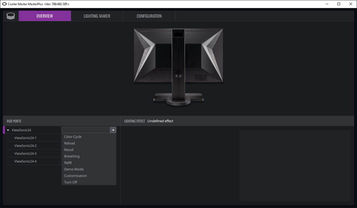The height and width of the screenshot is (208, 357).
Task: Choose Demo Mode effect
Action: click(x=89, y=169)
